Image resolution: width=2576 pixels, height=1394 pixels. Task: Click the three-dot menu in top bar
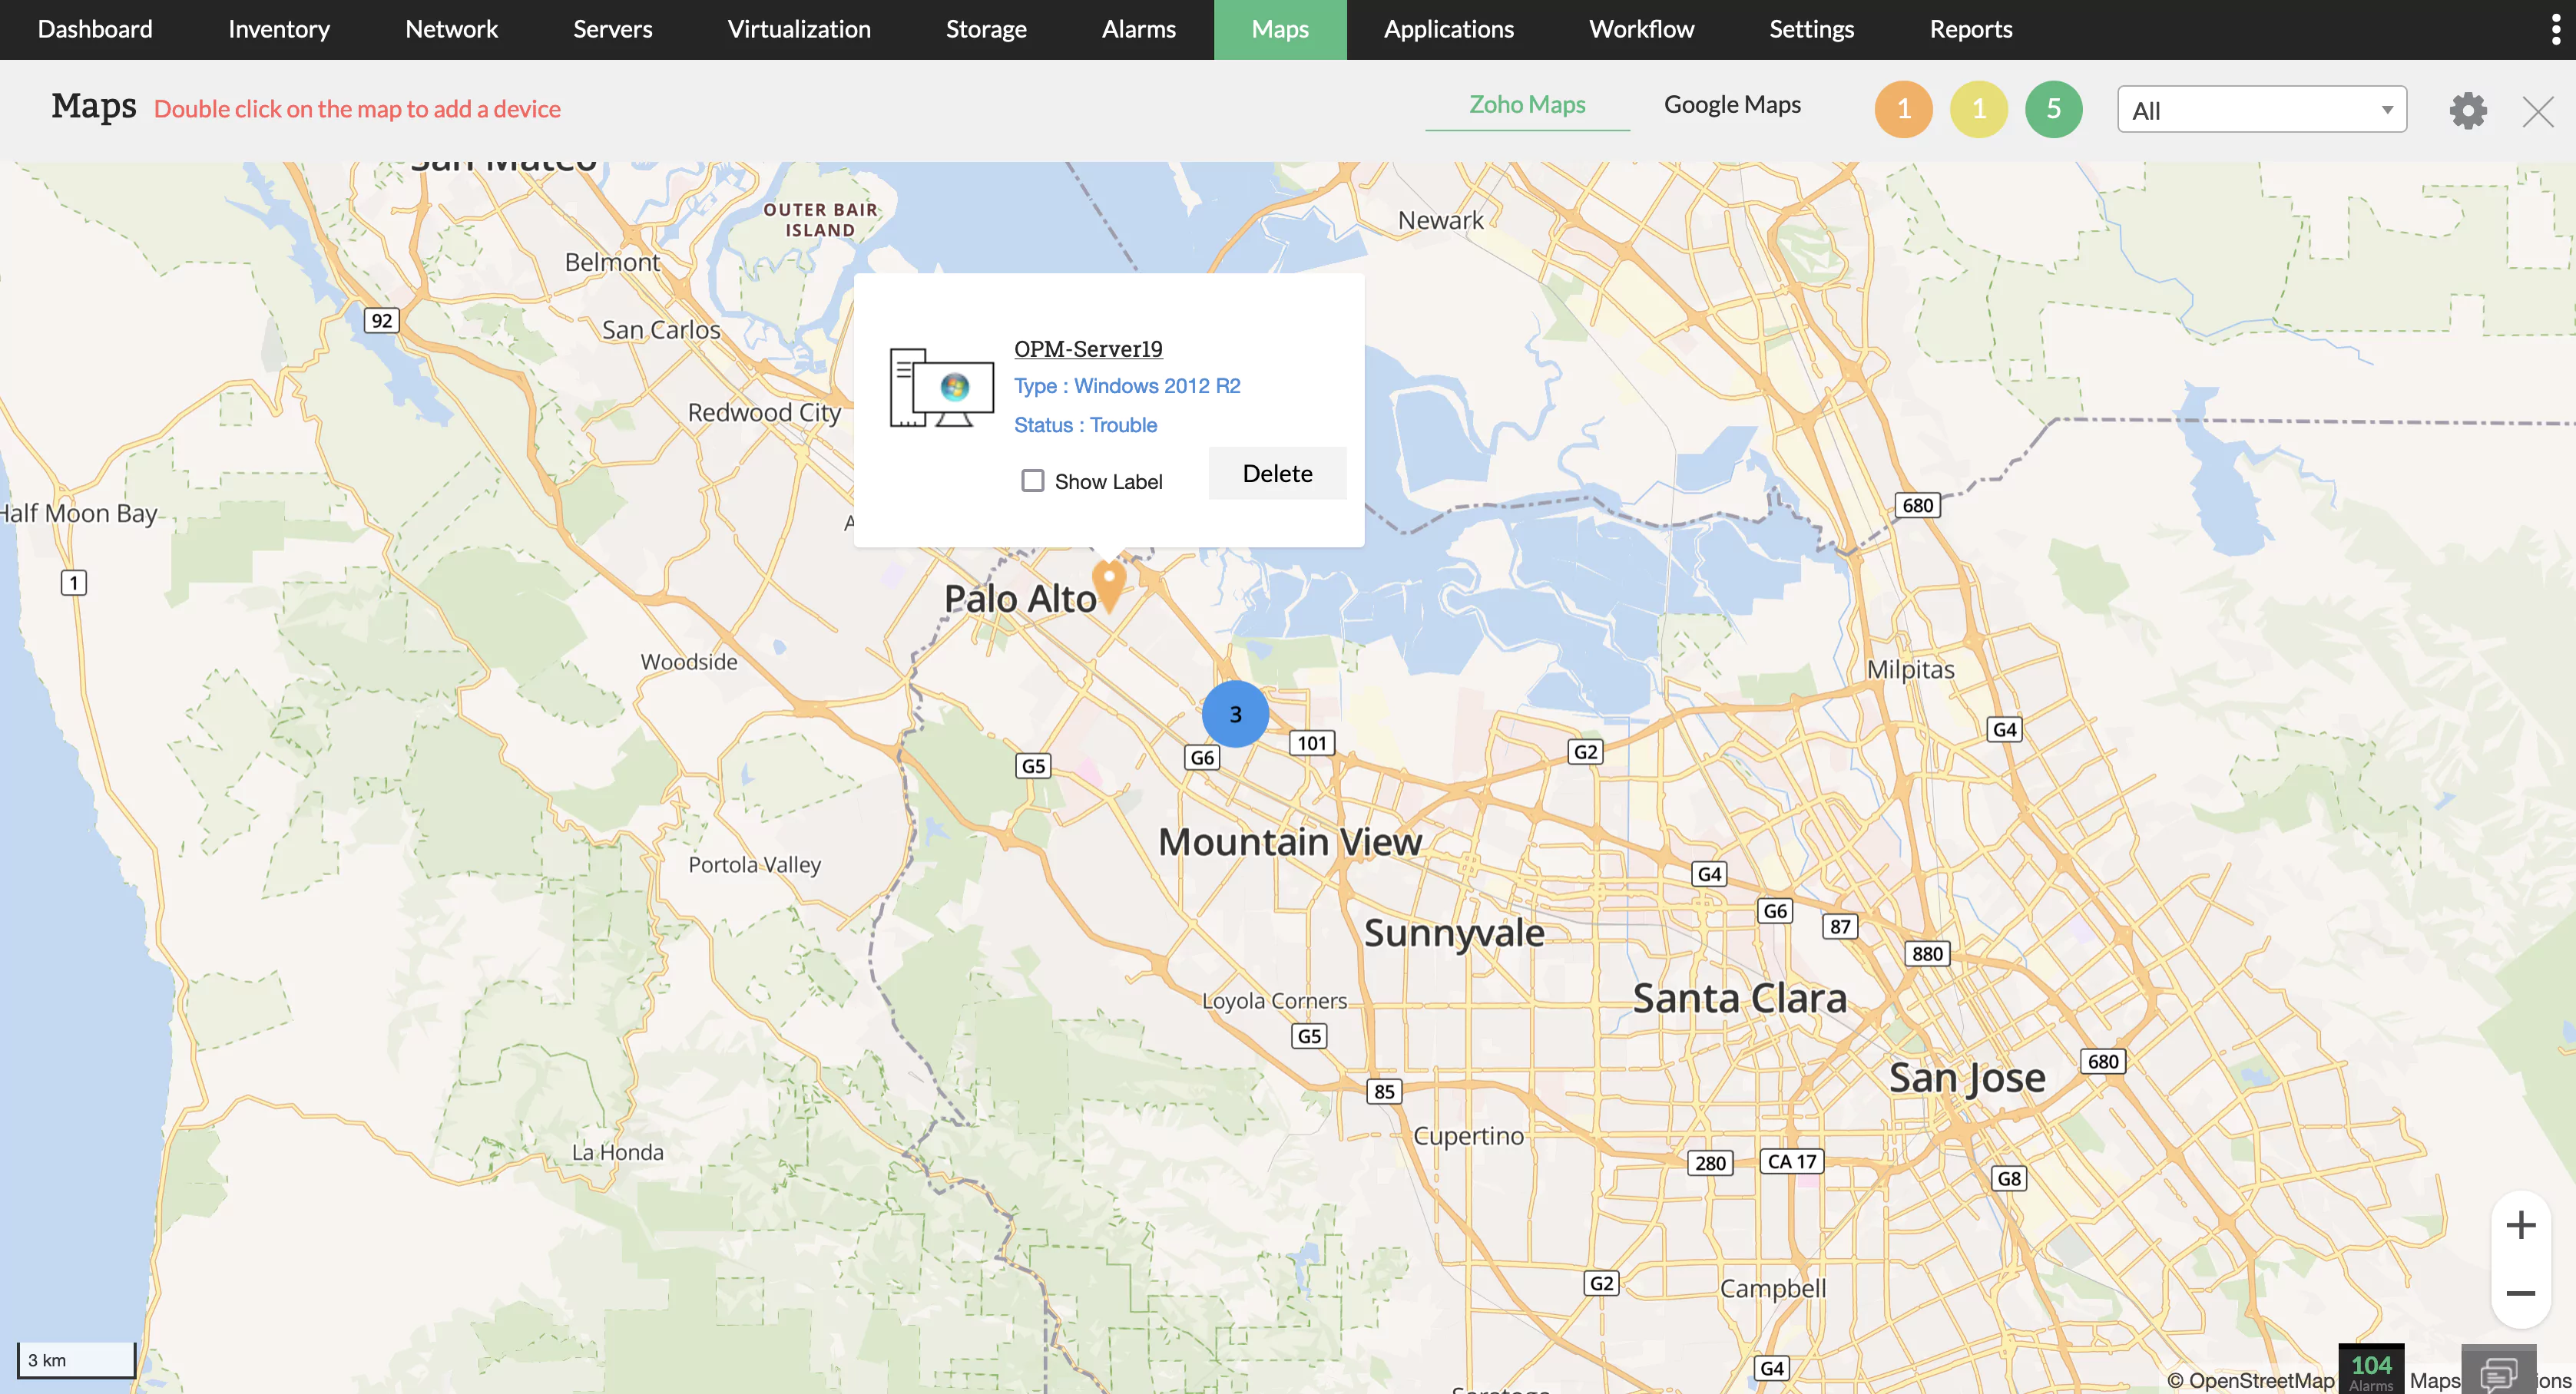click(x=2556, y=29)
